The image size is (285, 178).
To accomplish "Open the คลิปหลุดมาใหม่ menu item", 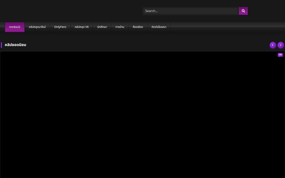I will [x=37, y=27].
